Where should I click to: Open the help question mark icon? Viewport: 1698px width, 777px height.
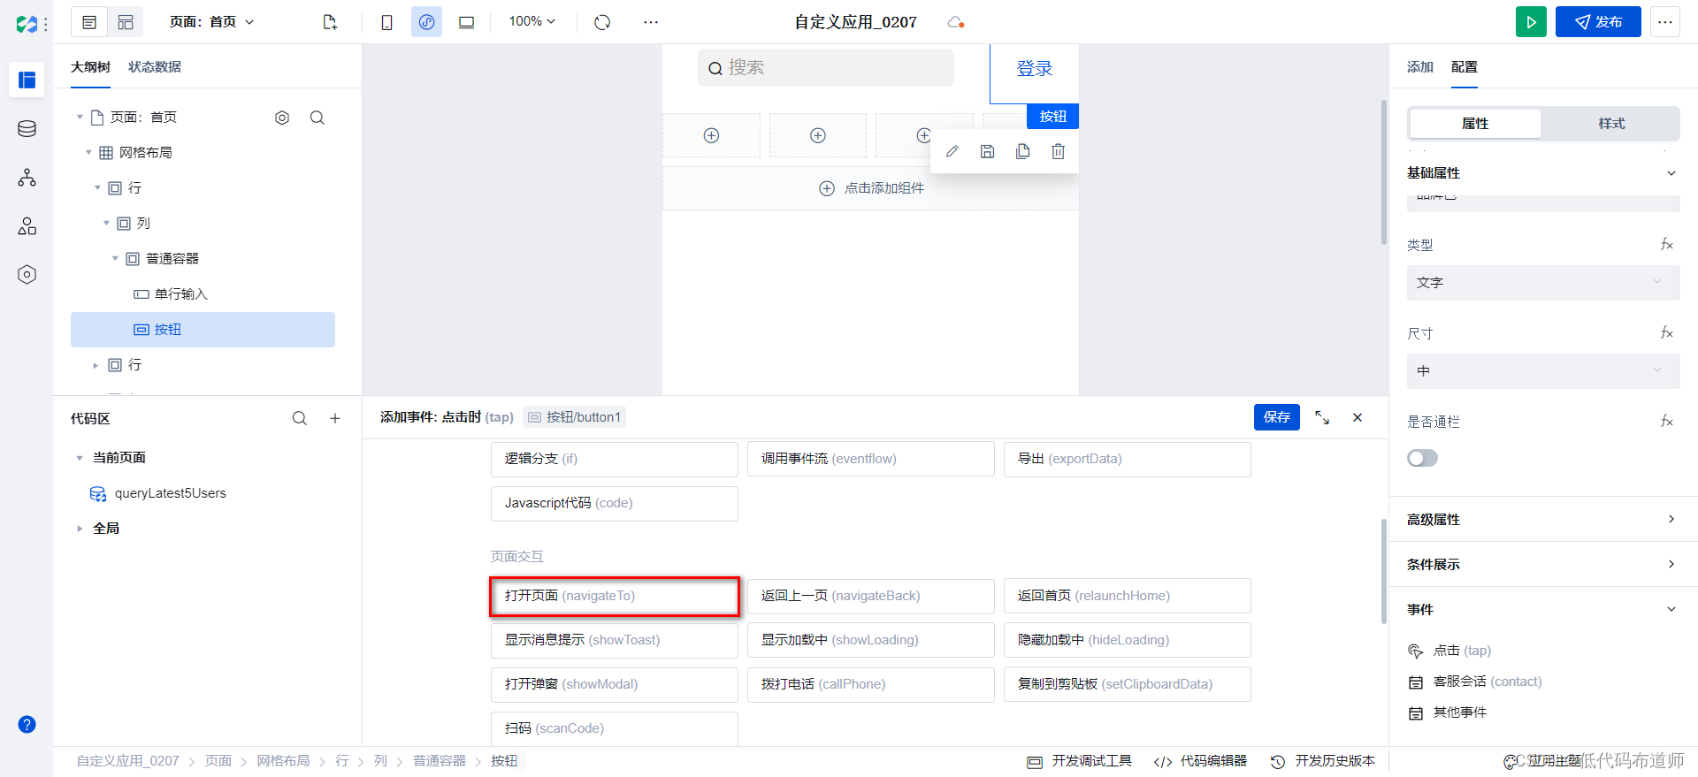(27, 725)
